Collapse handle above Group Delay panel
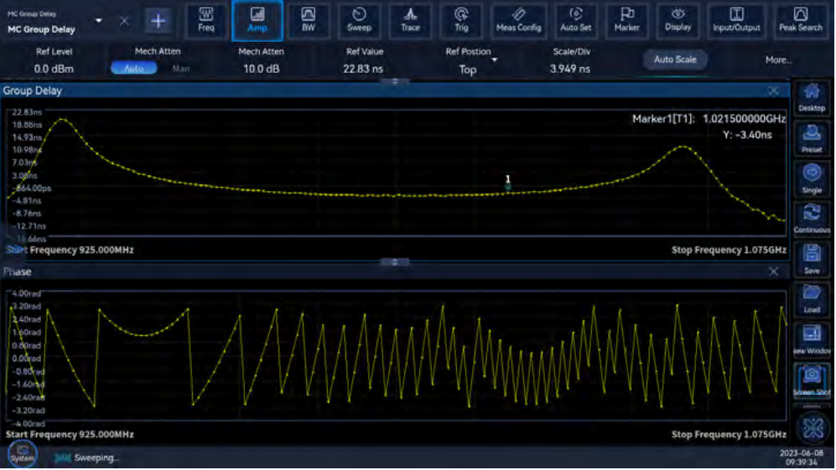 pos(395,81)
